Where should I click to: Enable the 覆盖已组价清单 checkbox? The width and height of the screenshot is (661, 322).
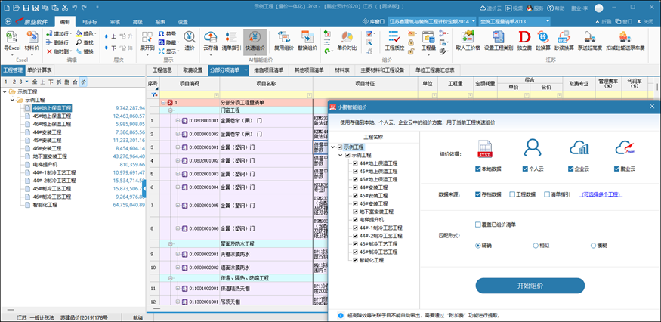(x=477, y=224)
